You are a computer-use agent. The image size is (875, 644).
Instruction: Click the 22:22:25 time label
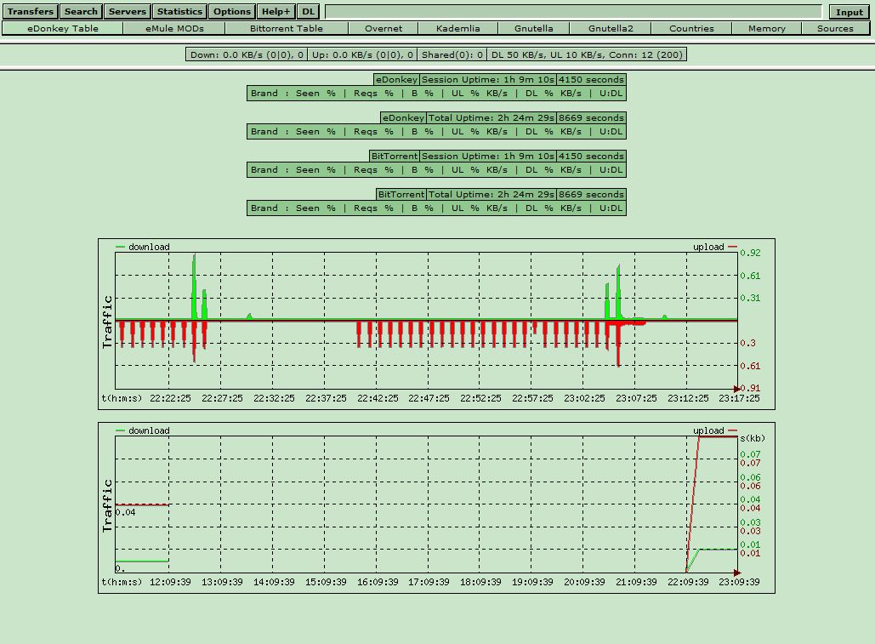tap(170, 398)
